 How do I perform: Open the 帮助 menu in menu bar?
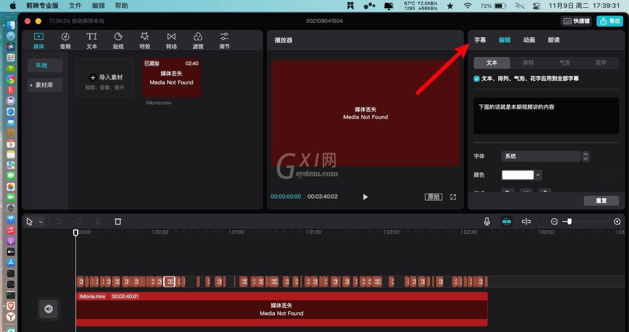pos(121,6)
